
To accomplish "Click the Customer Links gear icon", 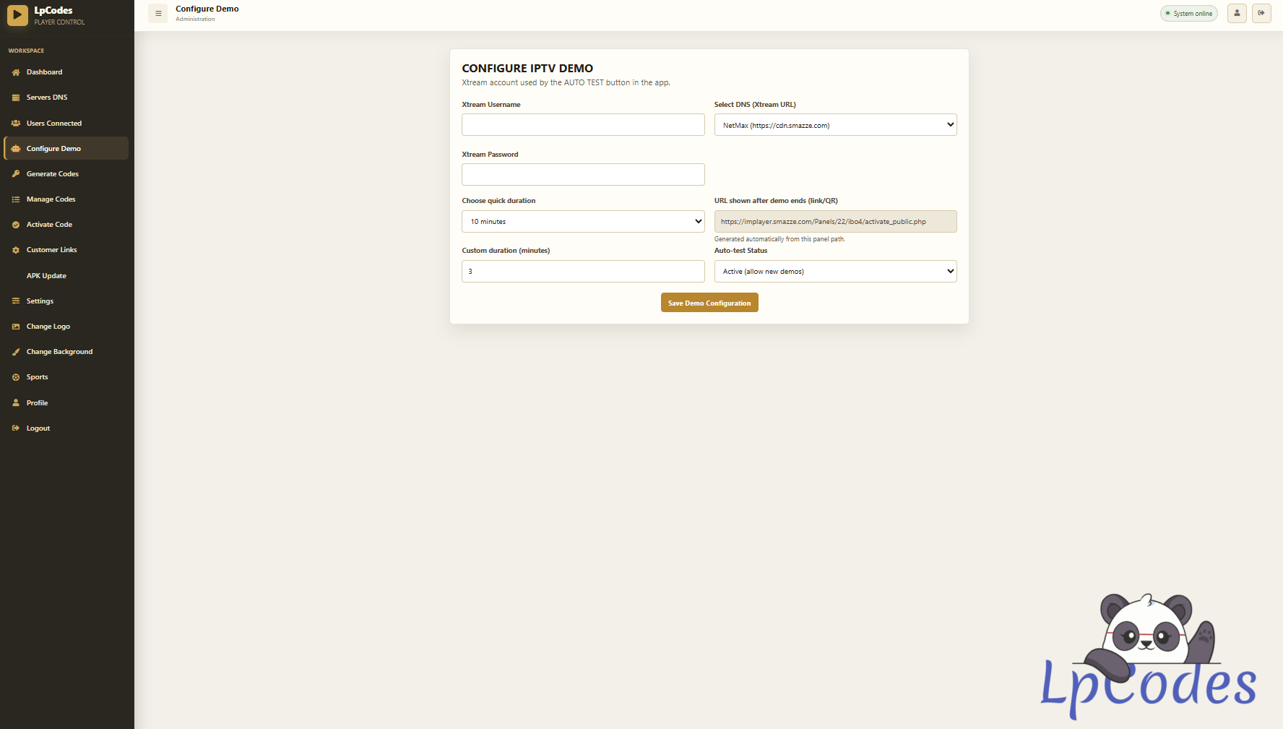I will click(x=16, y=250).
